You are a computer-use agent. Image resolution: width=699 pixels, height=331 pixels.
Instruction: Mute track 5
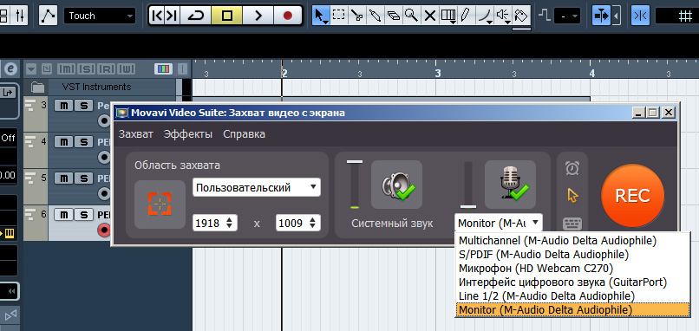coord(64,178)
